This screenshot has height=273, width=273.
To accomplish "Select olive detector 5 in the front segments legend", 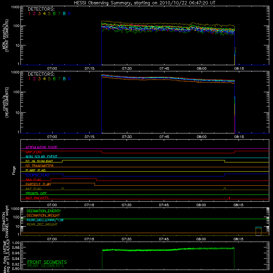I will tap(49, 14).
